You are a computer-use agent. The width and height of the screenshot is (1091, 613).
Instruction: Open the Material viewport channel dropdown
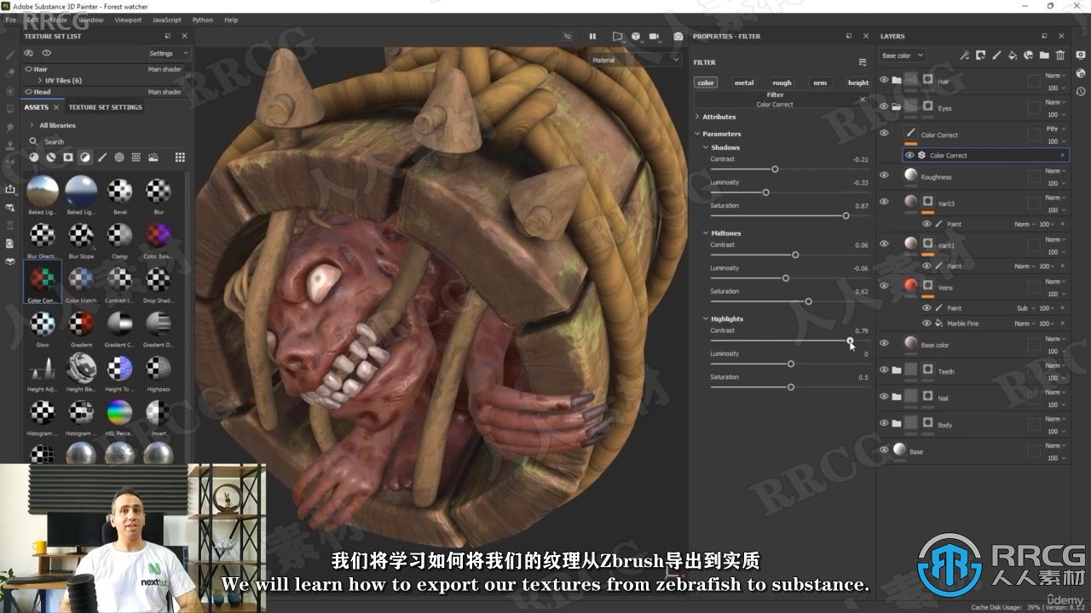tap(636, 60)
